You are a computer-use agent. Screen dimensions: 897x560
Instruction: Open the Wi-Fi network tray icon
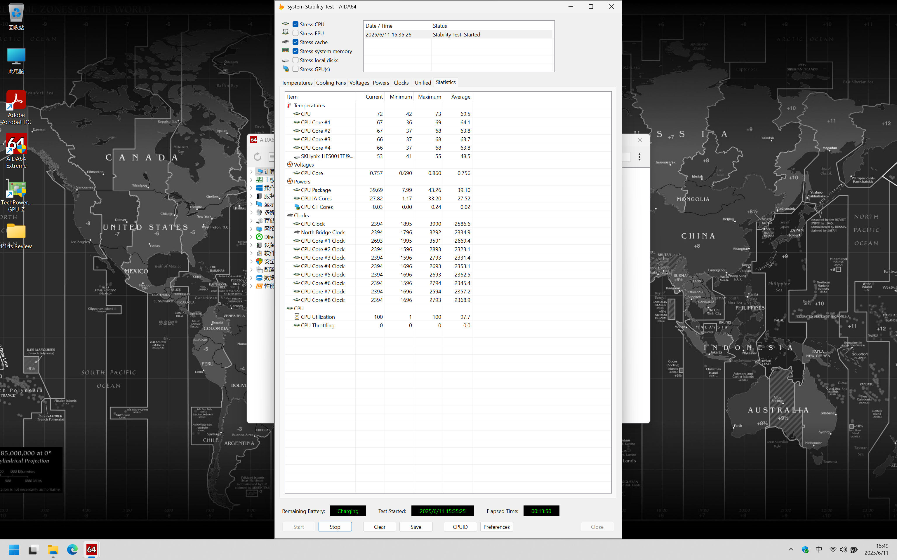tap(832, 549)
